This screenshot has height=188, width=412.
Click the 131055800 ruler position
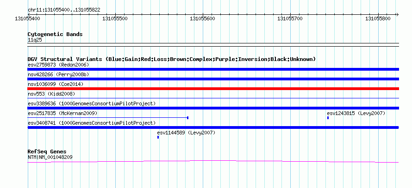click(x=378, y=18)
